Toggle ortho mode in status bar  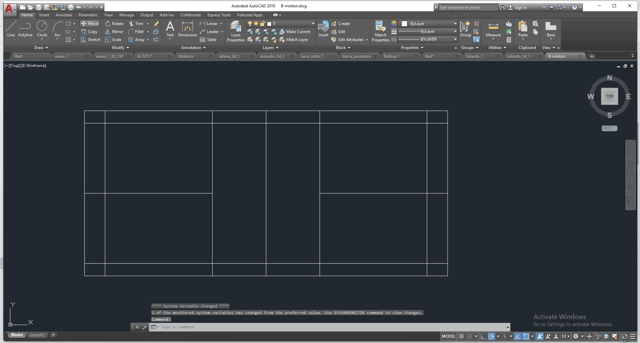[x=483, y=336]
